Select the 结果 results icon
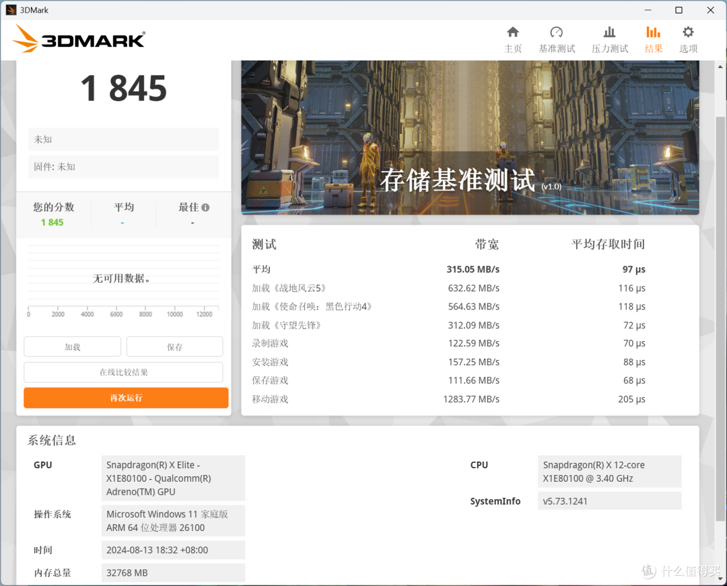Viewport: 727px width, 586px height. pyautogui.click(x=653, y=32)
